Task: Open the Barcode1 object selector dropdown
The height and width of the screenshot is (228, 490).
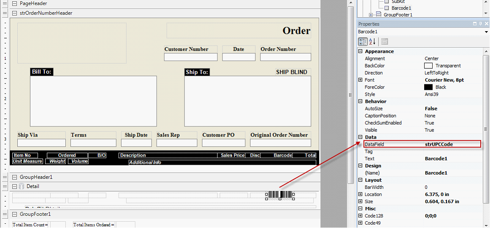Action: (x=487, y=32)
